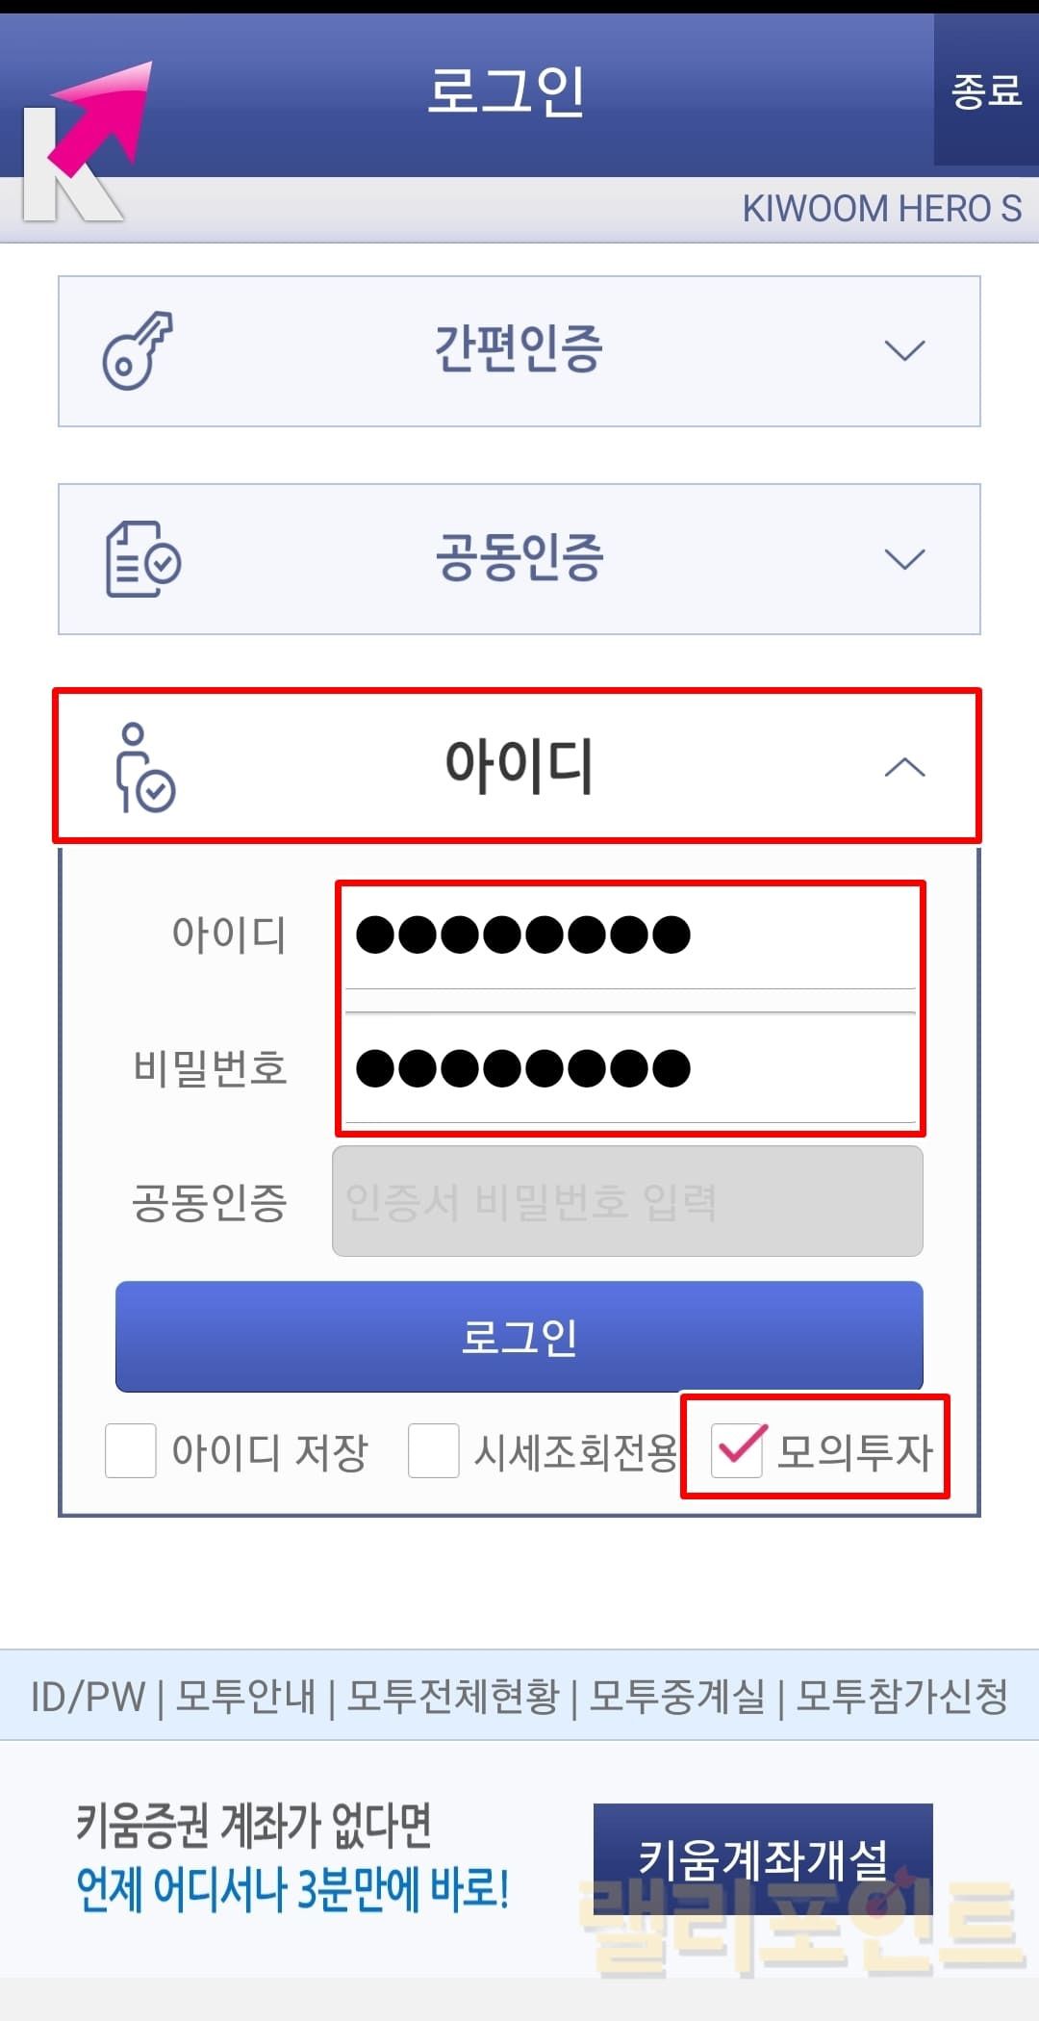Click the key icon beside 간편인증
The height and width of the screenshot is (2021, 1039).
138,351
